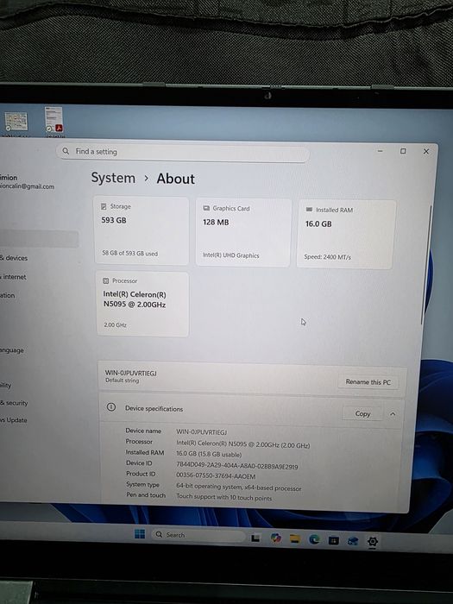Select the 64-bit operating system text

[x=238, y=488]
